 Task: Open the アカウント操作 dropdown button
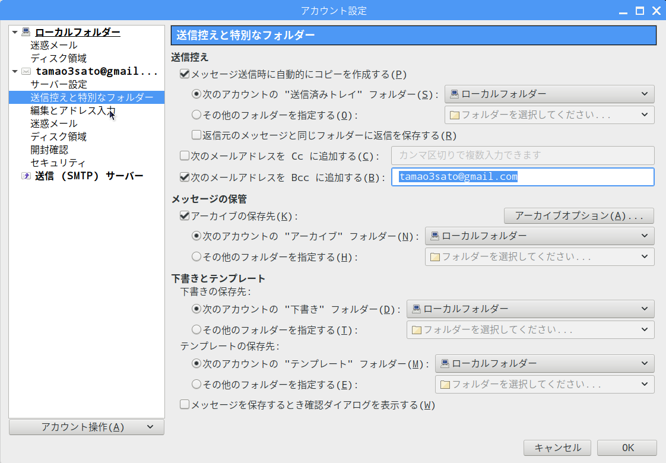pyautogui.click(x=87, y=427)
